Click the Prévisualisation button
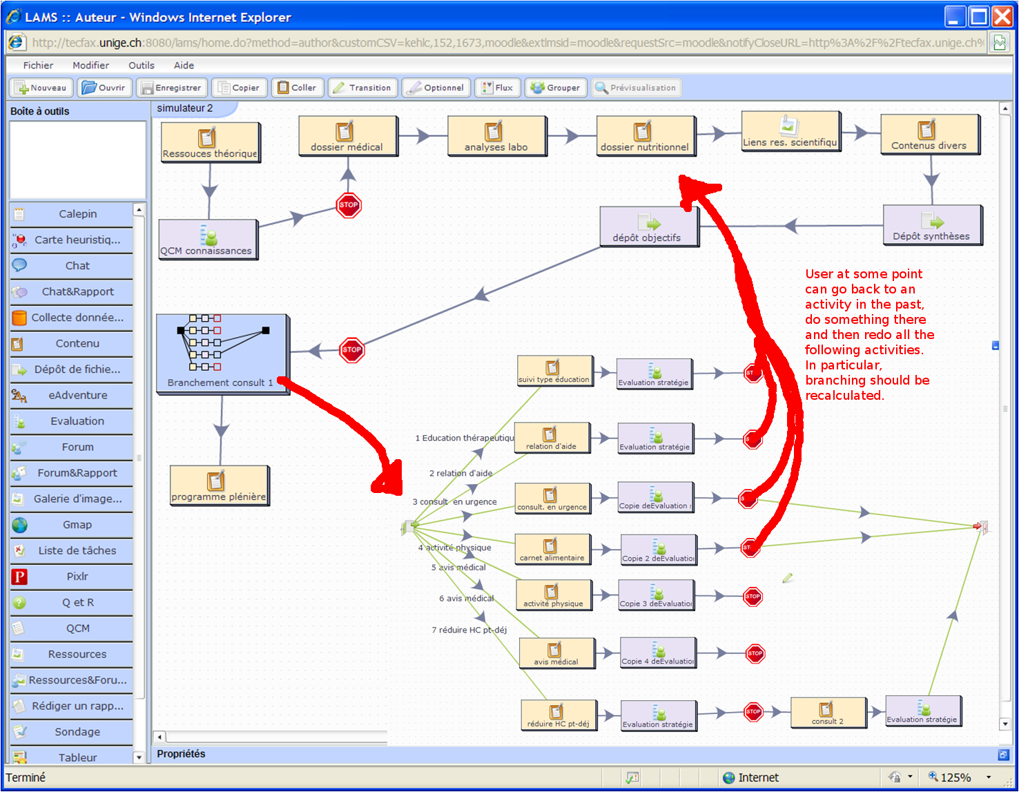Image resolution: width=1019 pixels, height=792 pixels. coord(635,88)
